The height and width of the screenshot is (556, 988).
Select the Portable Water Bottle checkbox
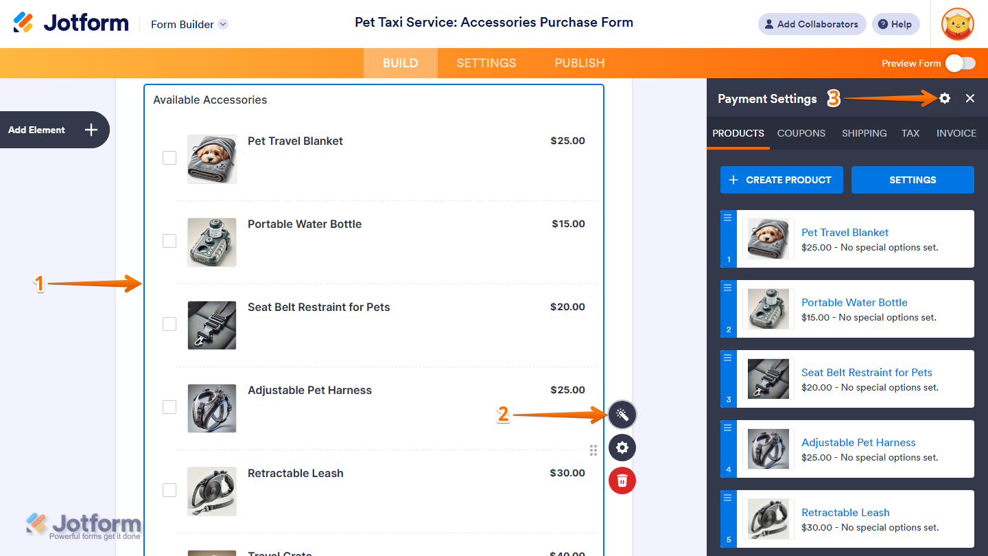pos(169,241)
